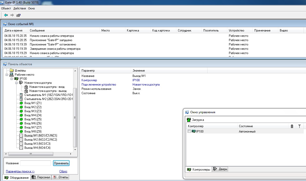Screen dimensions: 306x181
Task: Open the Действия menu
Action: [x=20, y=8]
